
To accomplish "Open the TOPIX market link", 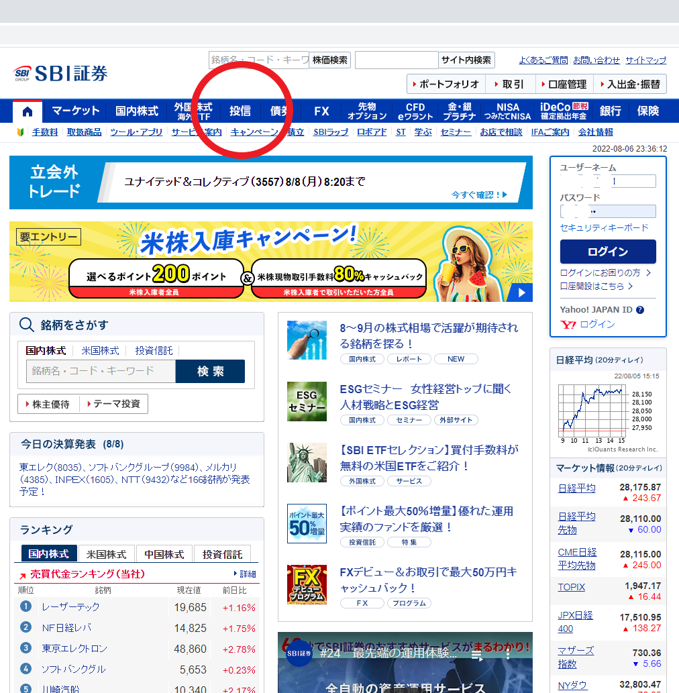I will point(571,588).
